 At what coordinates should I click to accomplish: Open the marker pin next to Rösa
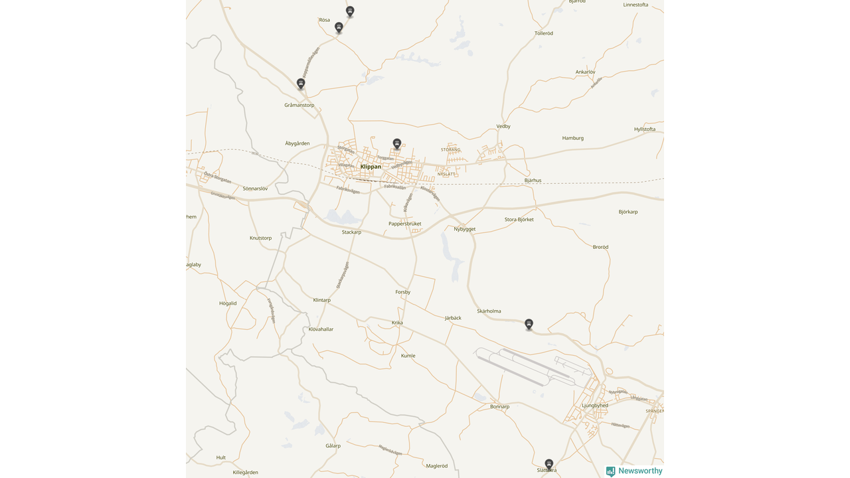pos(339,27)
